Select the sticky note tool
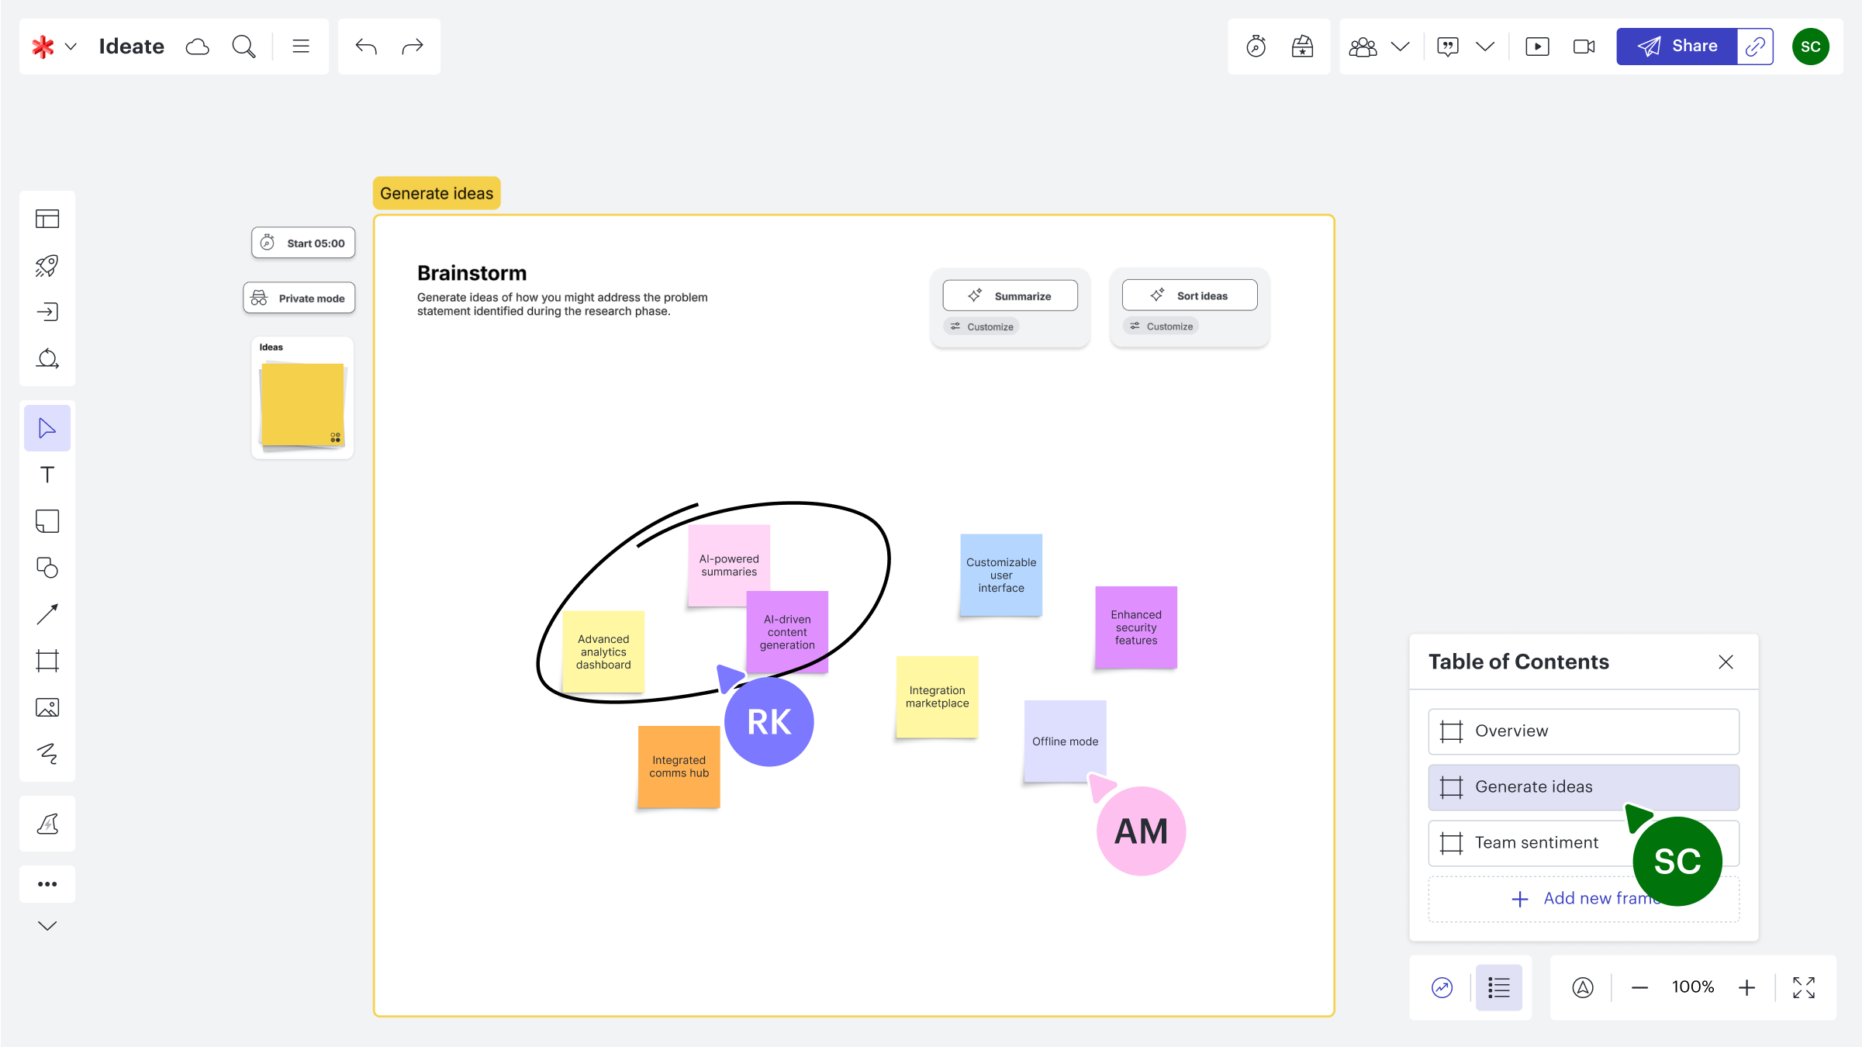 [47, 521]
